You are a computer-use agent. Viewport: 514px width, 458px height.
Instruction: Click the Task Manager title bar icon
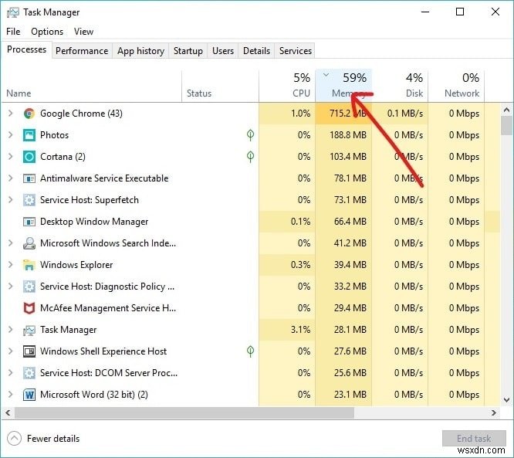click(x=13, y=12)
